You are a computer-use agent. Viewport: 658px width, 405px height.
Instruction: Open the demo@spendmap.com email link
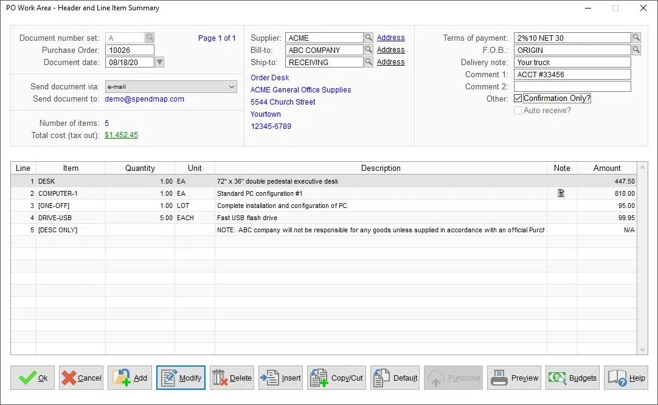pyautogui.click(x=144, y=99)
